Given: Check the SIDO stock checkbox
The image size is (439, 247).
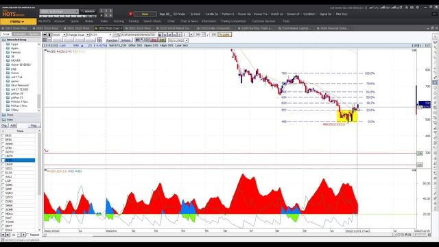Looking at the screenshot, I should point(3,169).
